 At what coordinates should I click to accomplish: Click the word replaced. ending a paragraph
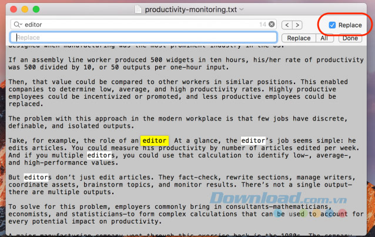click(26, 104)
